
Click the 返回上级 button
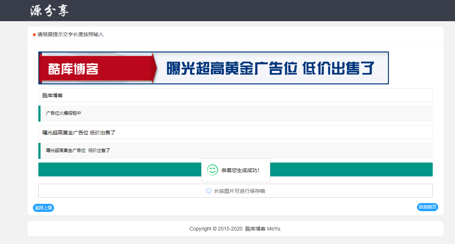tap(43, 207)
